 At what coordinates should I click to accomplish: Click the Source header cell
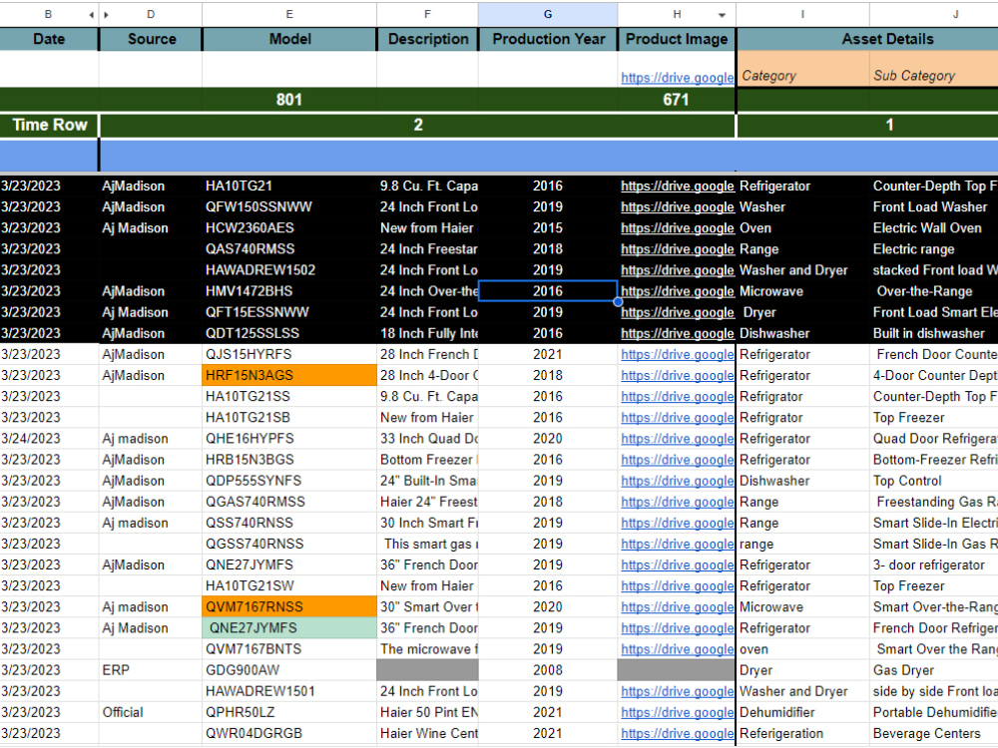[151, 39]
